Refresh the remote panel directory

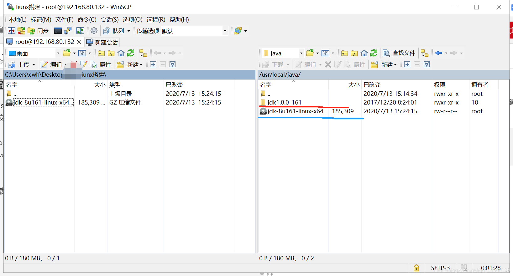tap(374, 53)
